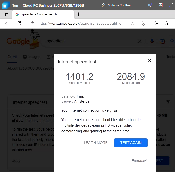Viewport: 175px width, 172px height.
Task: Open connection performance chart icon
Action: [161, 5]
